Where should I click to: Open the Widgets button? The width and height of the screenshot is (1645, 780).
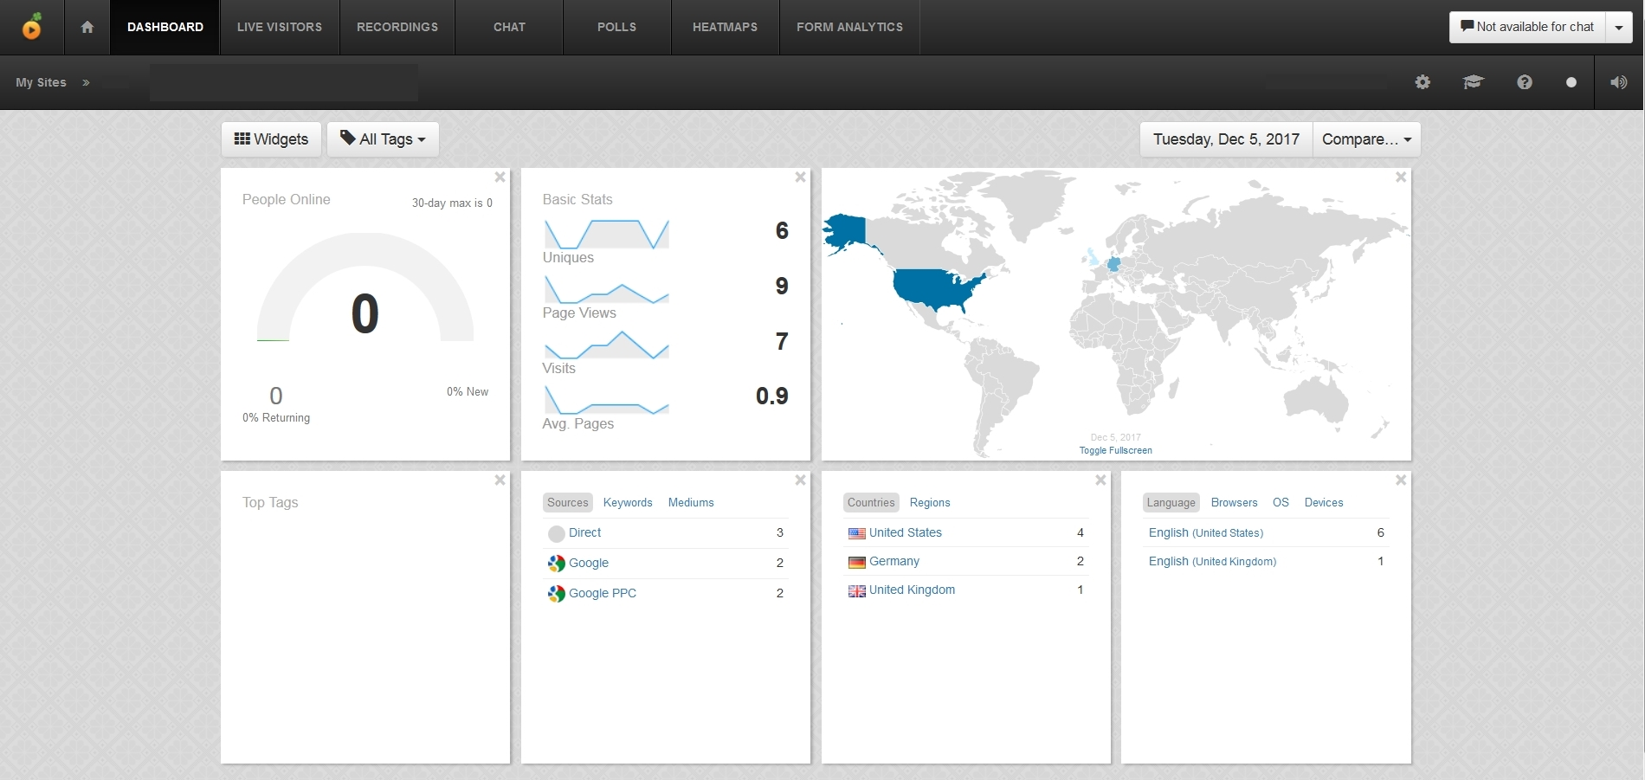coord(271,139)
